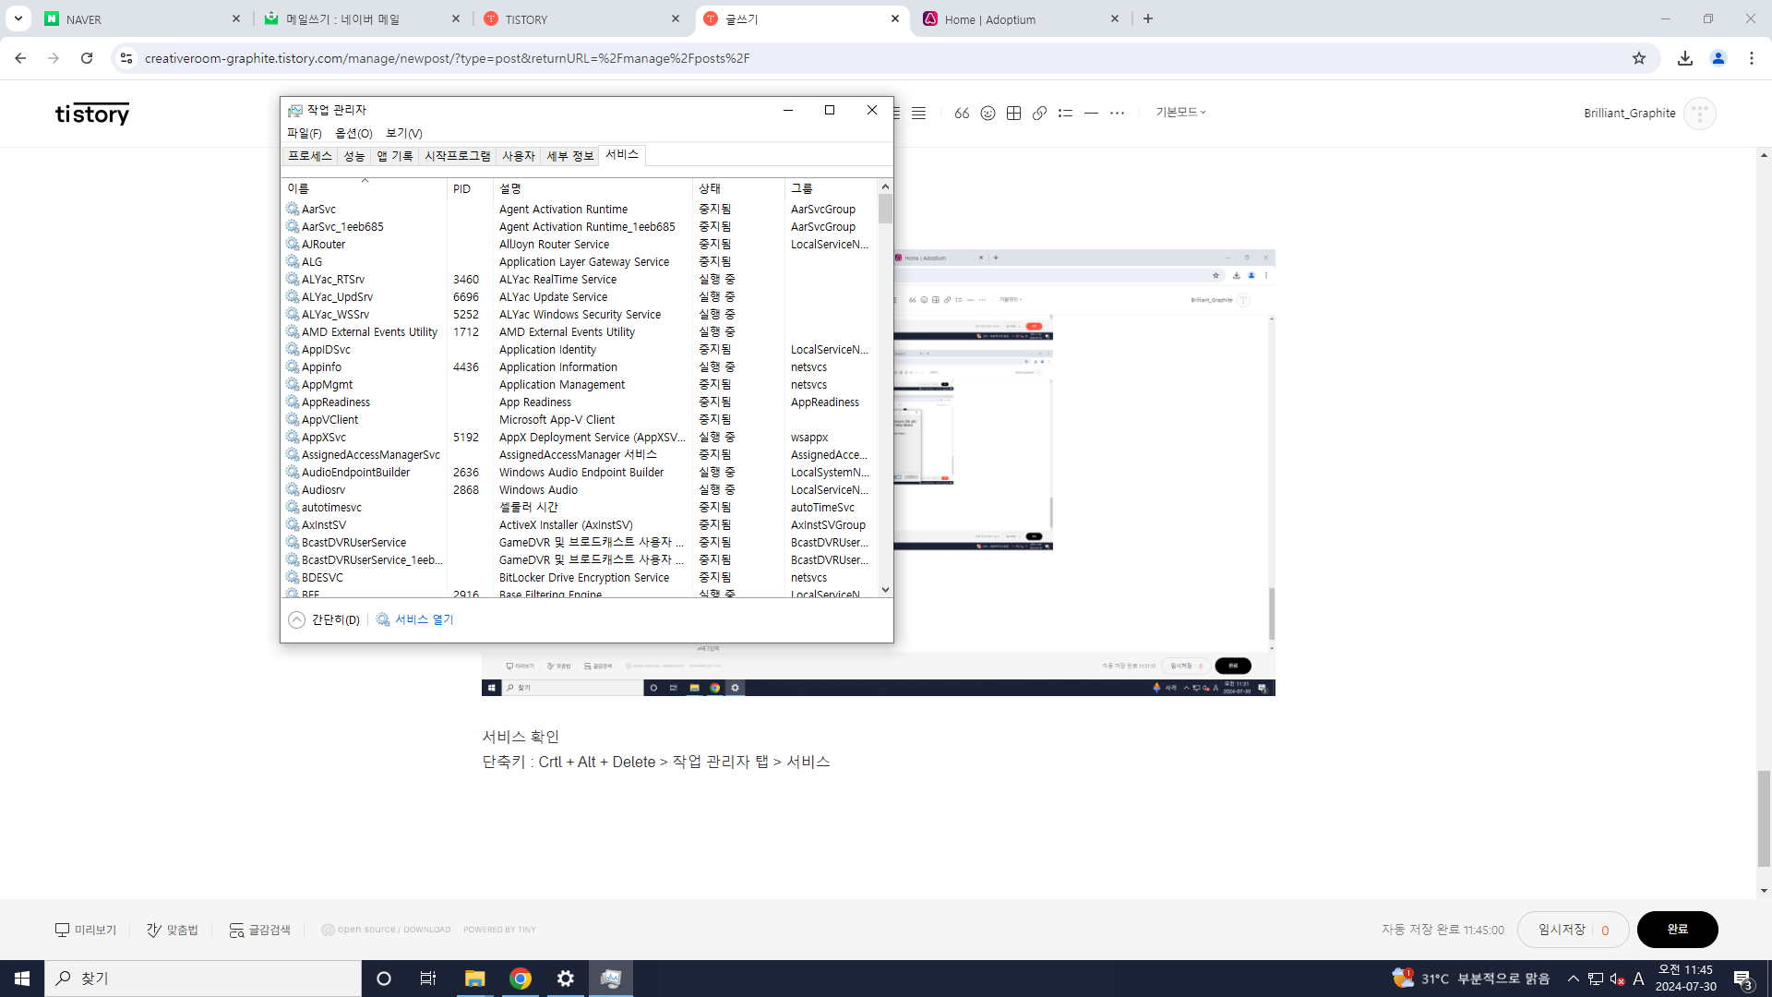Click the 서비스 열기 link
The height and width of the screenshot is (997, 1772).
pos(424,619)
